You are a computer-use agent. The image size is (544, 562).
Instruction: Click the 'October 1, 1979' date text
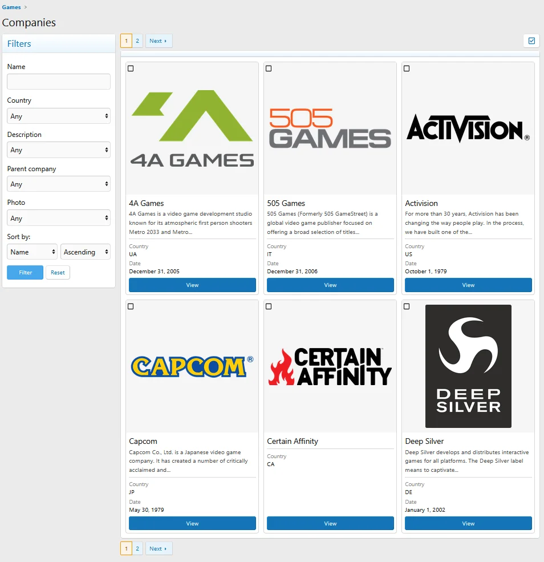426,272
